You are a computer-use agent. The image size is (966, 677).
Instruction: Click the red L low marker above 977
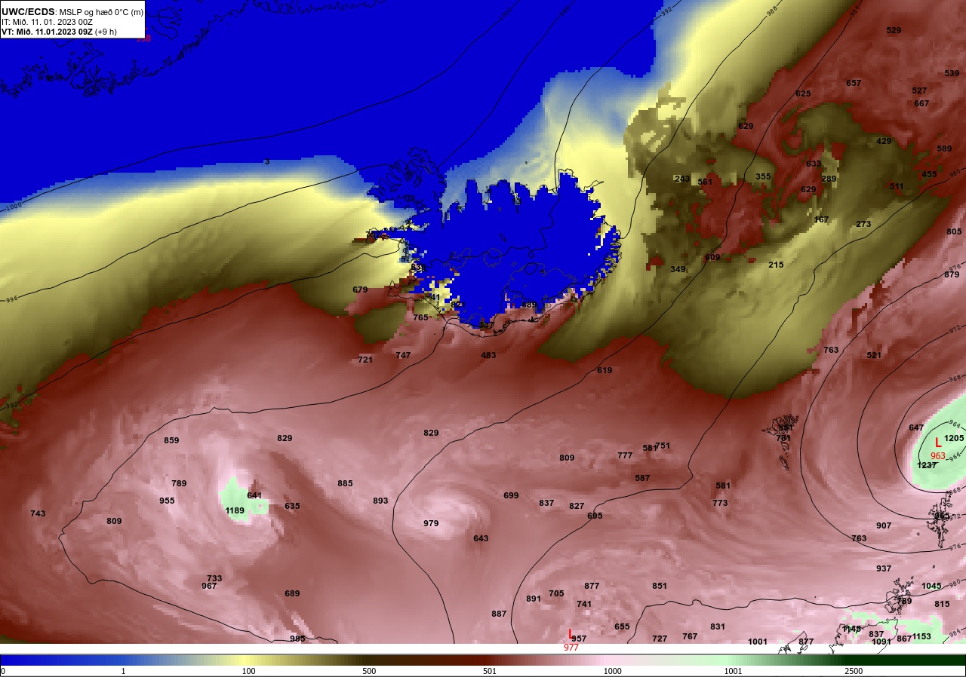[571, 634]
